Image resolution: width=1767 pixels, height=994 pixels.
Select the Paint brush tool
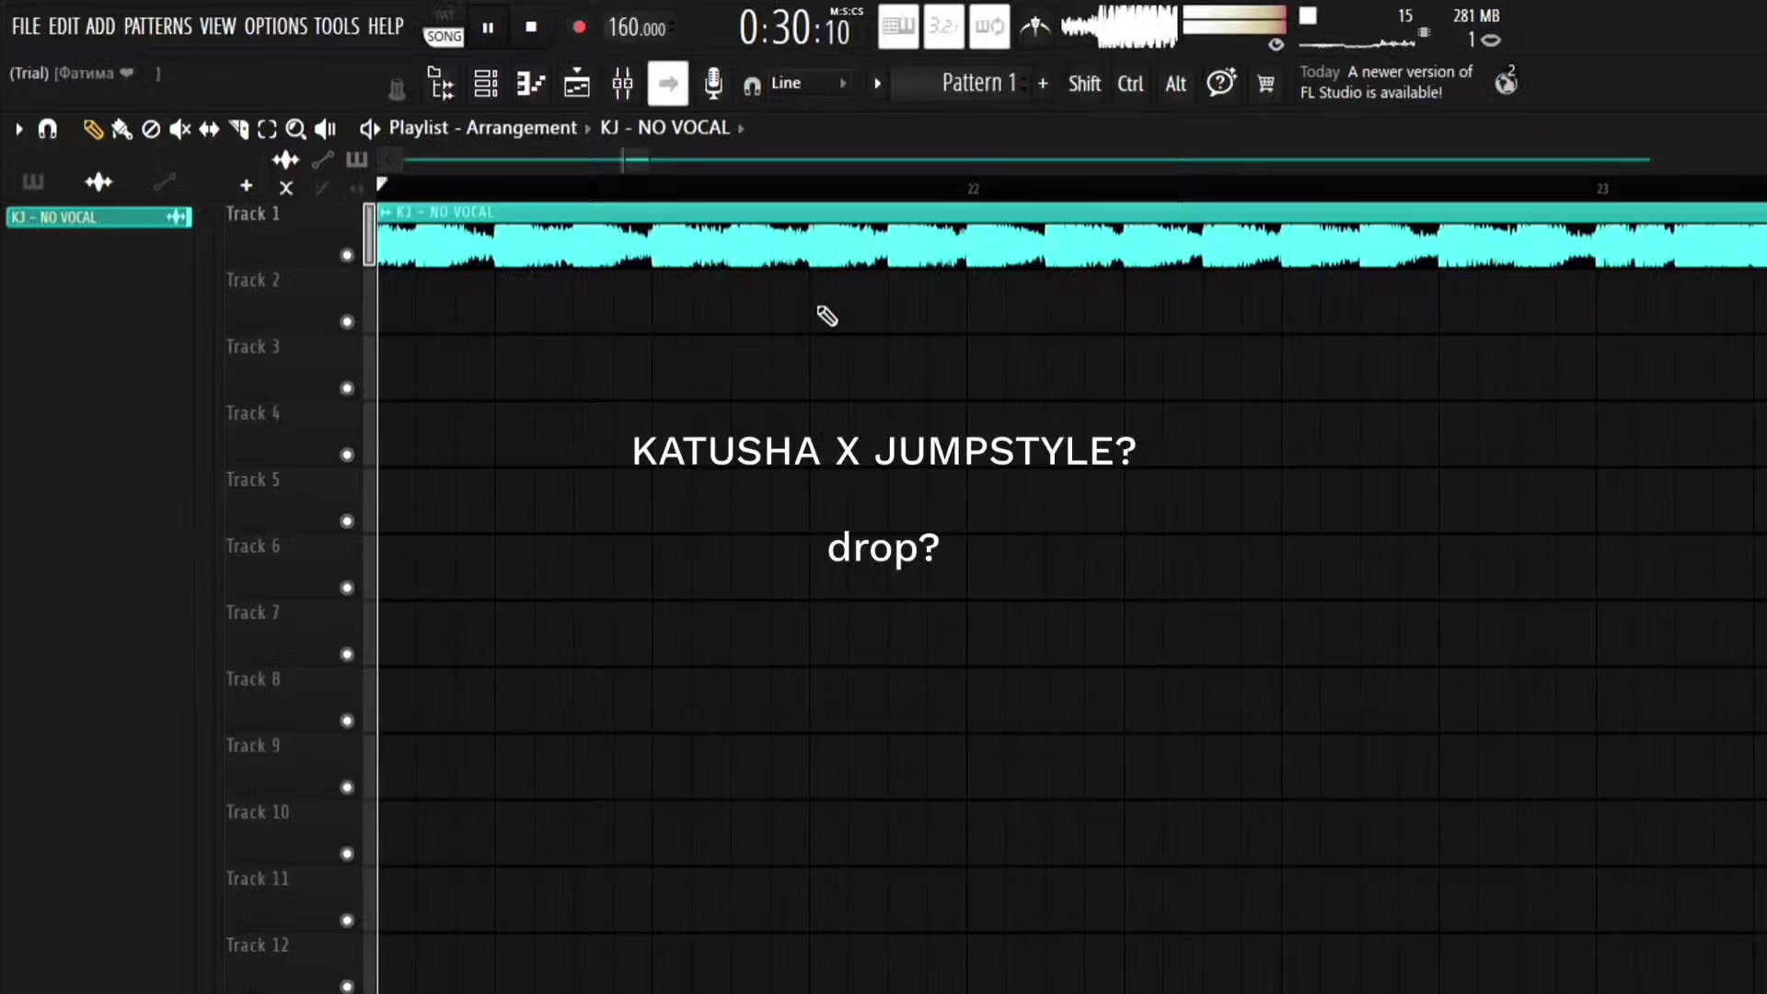[x=121, y=129]
